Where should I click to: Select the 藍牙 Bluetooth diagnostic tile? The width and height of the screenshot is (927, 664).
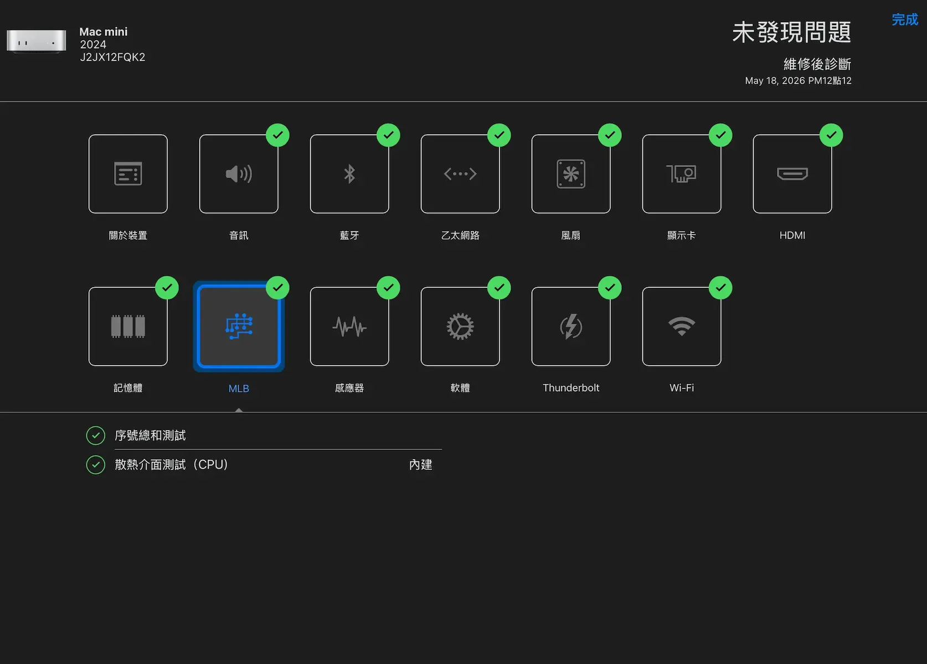coord(349,174)
